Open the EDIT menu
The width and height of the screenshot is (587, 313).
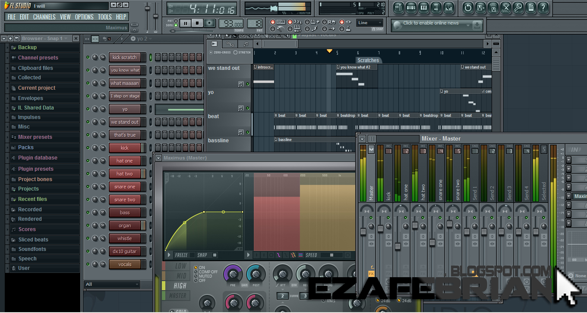click(24, 17)
